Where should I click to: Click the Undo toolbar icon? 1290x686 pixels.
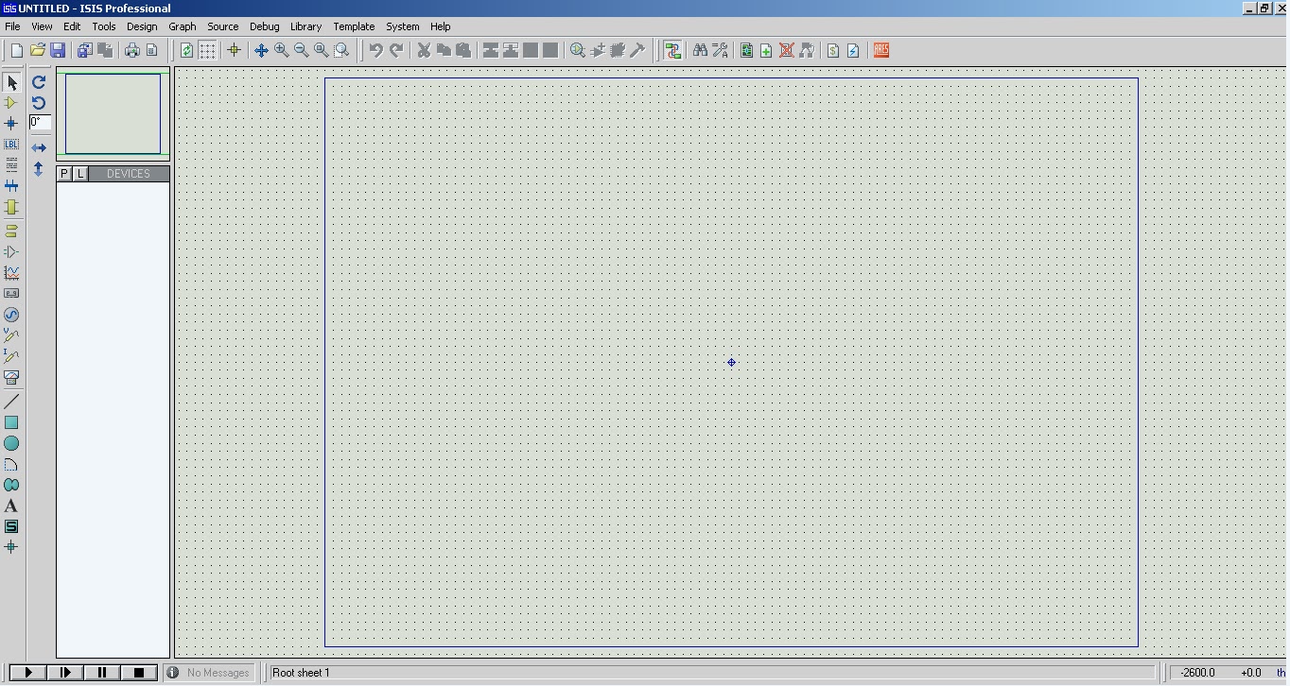coord(376,51)
